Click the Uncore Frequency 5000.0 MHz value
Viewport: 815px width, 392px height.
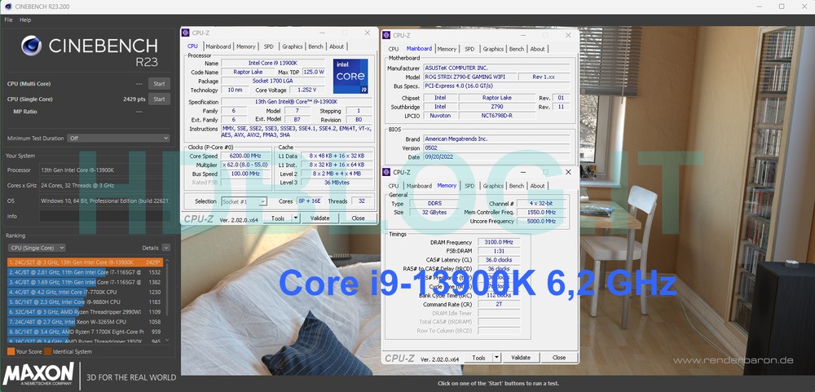(x=542, y=221)
